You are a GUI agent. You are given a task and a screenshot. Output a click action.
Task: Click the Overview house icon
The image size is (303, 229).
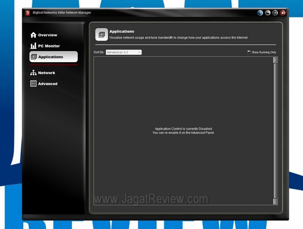pos(33,35)
